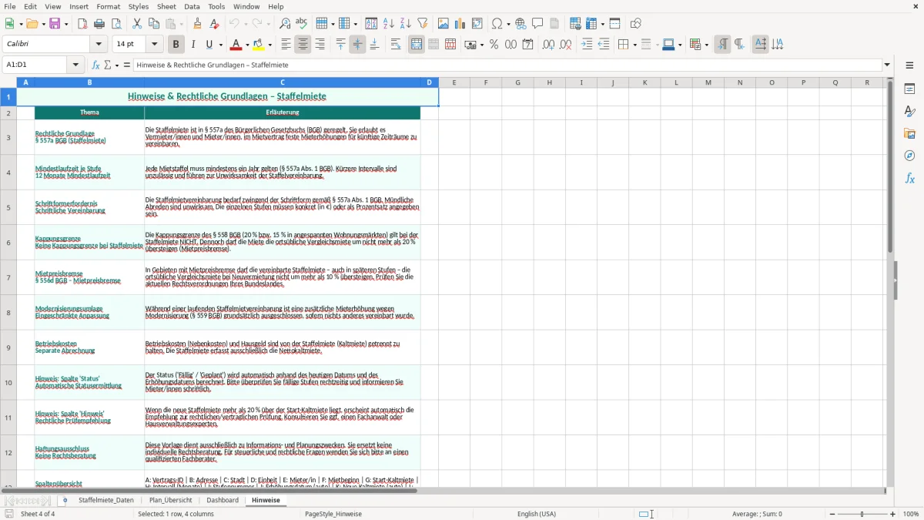Click the zoom slider in status bar

tap(862, 514)
